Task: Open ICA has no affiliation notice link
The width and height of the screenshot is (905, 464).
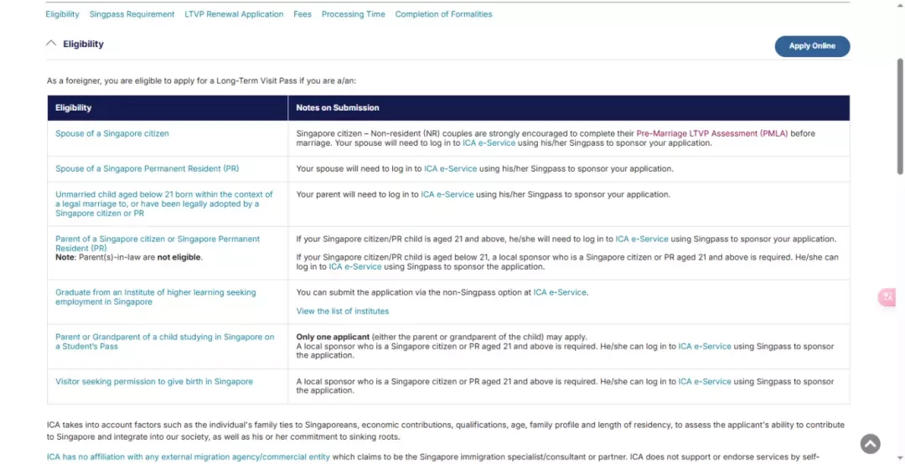Action: pos(189,456)
